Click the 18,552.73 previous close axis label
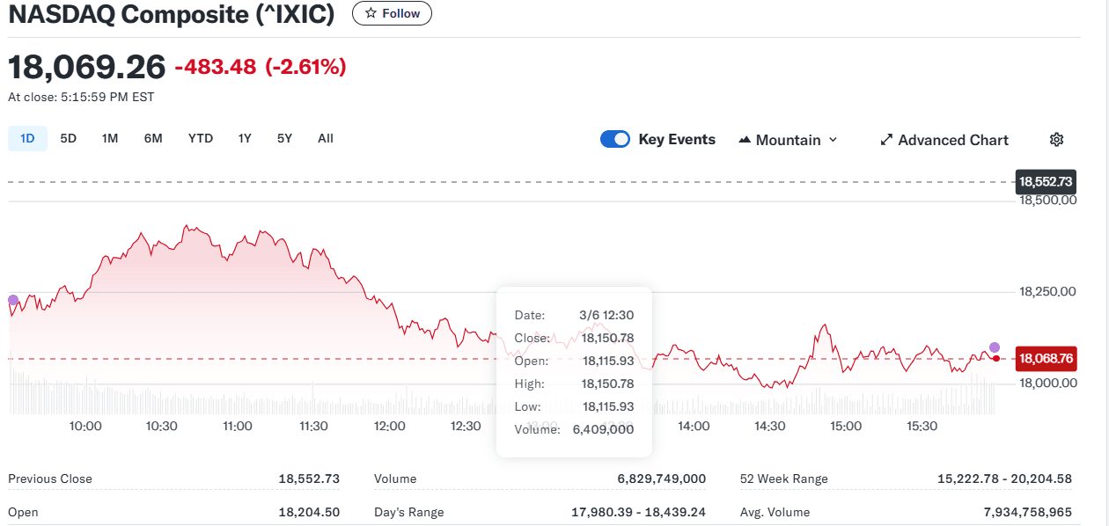 [x=1046, y=182]
